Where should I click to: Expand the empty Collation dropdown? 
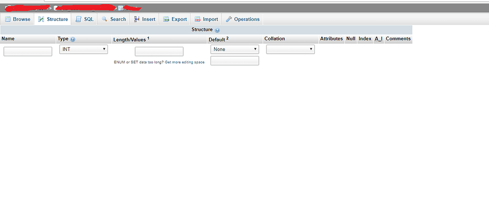pos(290,49)
